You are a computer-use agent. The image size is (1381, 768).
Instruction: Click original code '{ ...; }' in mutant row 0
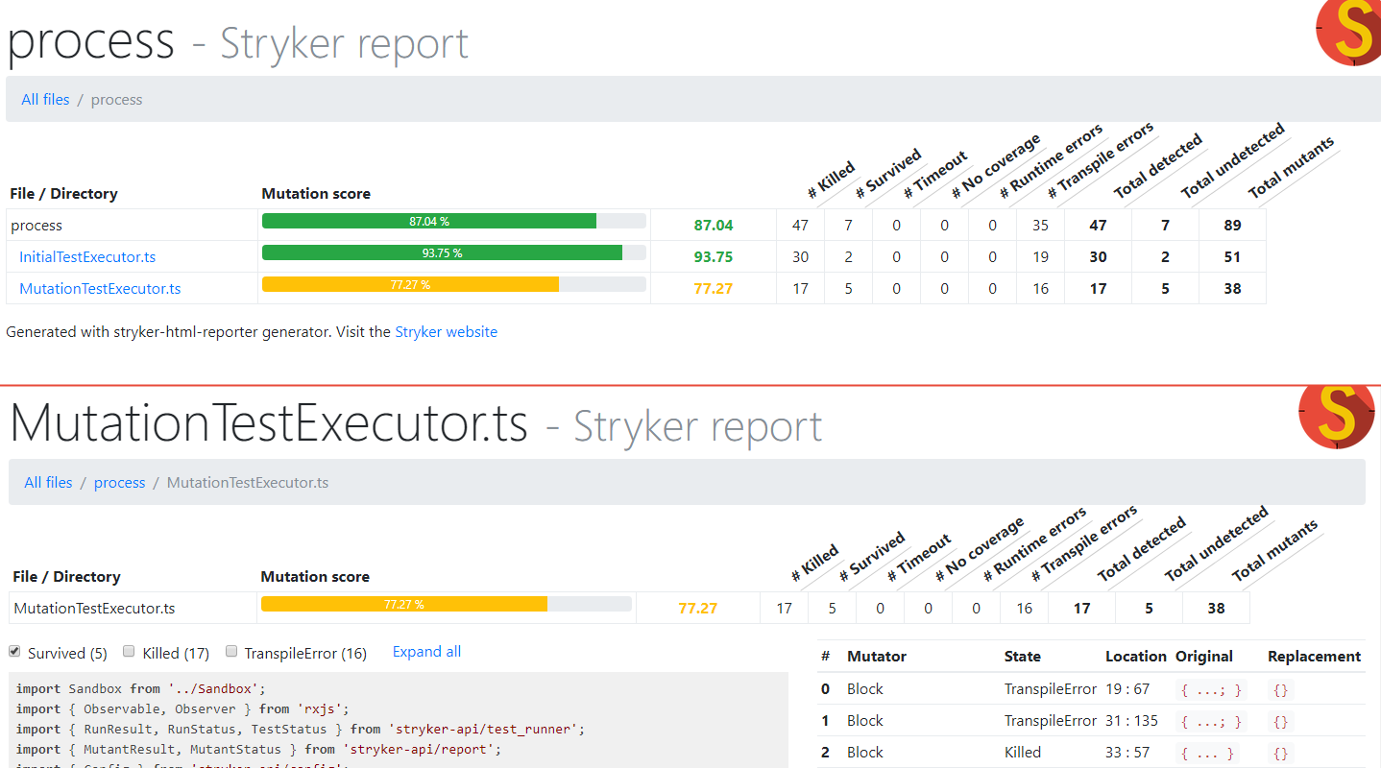pos(1212,689)
